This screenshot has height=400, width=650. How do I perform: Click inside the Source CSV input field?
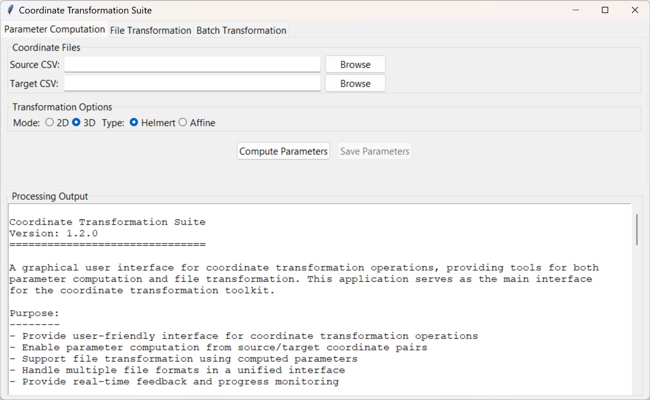point(192,64)
